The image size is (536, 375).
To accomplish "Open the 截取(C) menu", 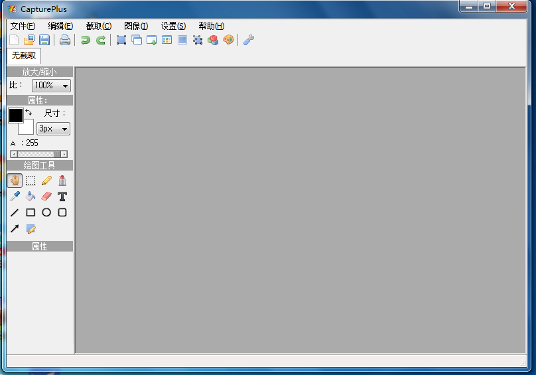I will click(98, 27).
